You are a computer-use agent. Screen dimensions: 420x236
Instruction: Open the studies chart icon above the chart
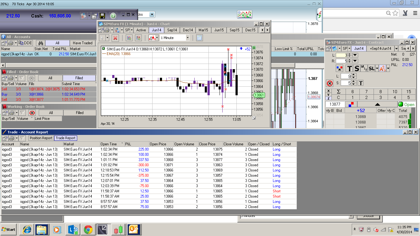[245, 14]
